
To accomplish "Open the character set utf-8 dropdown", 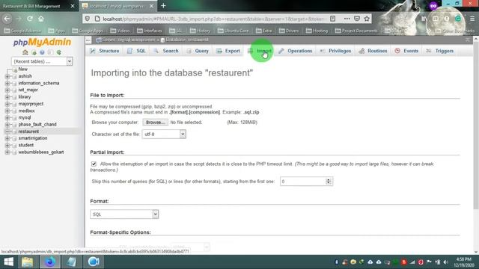I will point(164,134).
